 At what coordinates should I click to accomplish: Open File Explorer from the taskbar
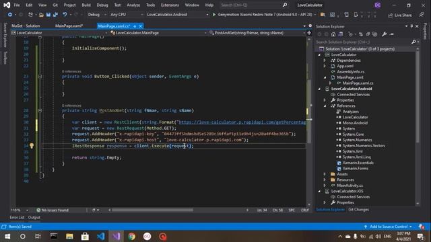click(69, 236)
